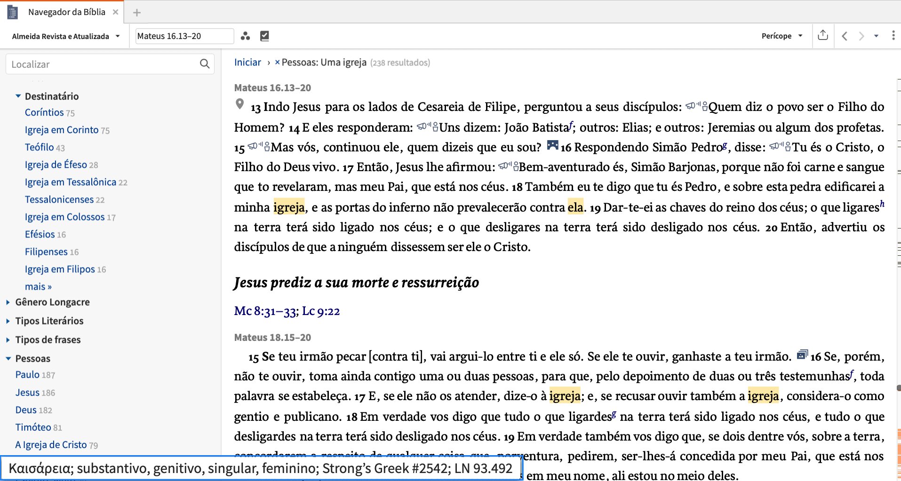Viewport: 901px width, 481px height.
Task: Open footnote h after ligares
Action: (x=882, y=204)
